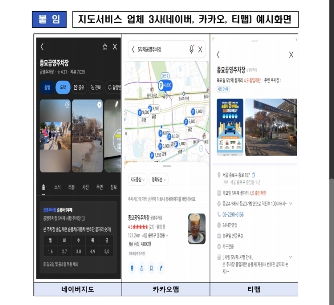Viewport: 334px width, 305px height.
Task: Open the 5부제 campaign poster image
Action: point(230,127)
